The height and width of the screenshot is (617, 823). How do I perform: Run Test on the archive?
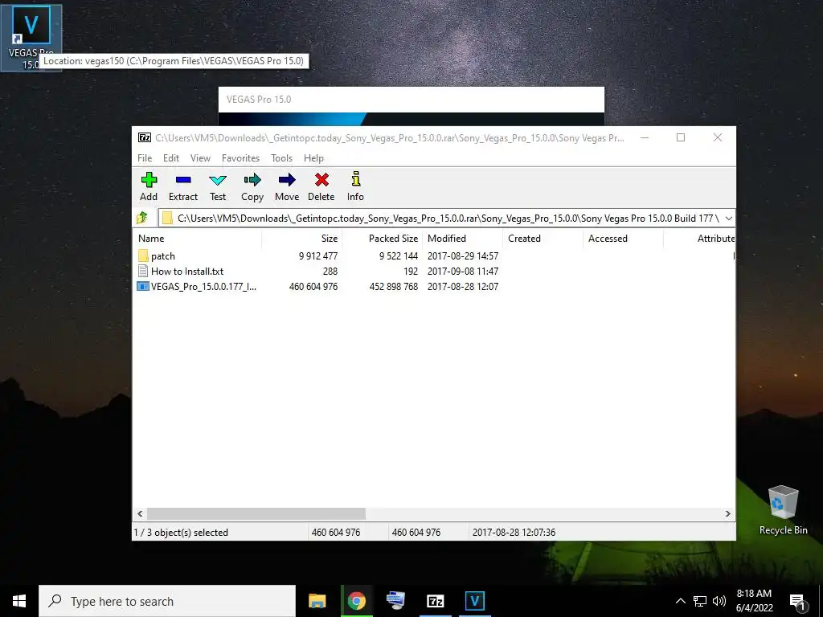coord(218,180)
